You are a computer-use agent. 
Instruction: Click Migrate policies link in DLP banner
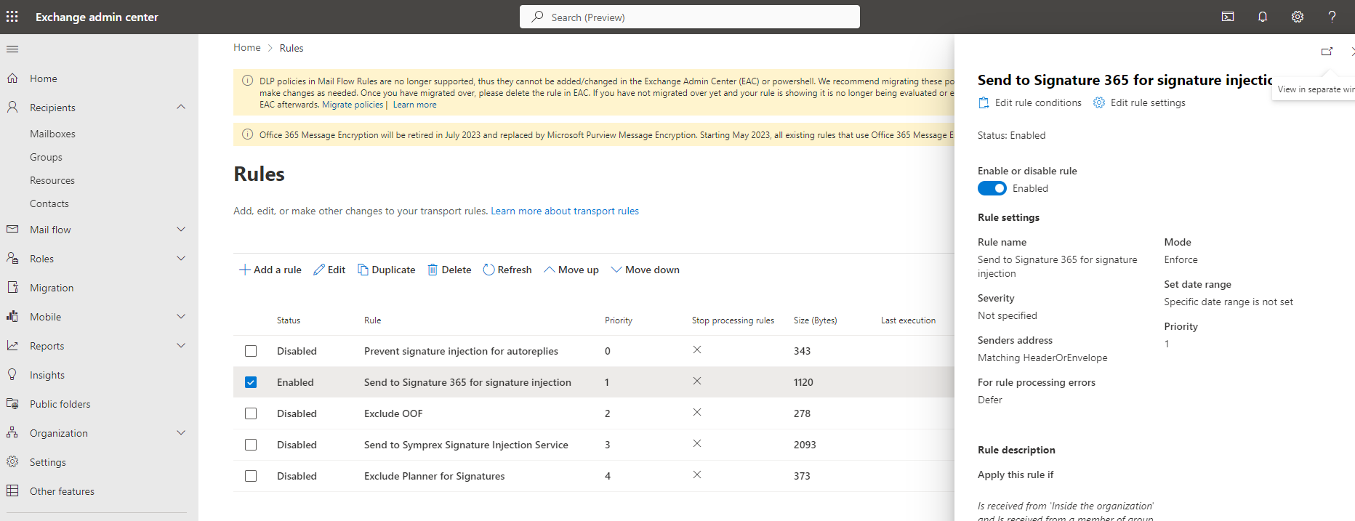(353, 105)
